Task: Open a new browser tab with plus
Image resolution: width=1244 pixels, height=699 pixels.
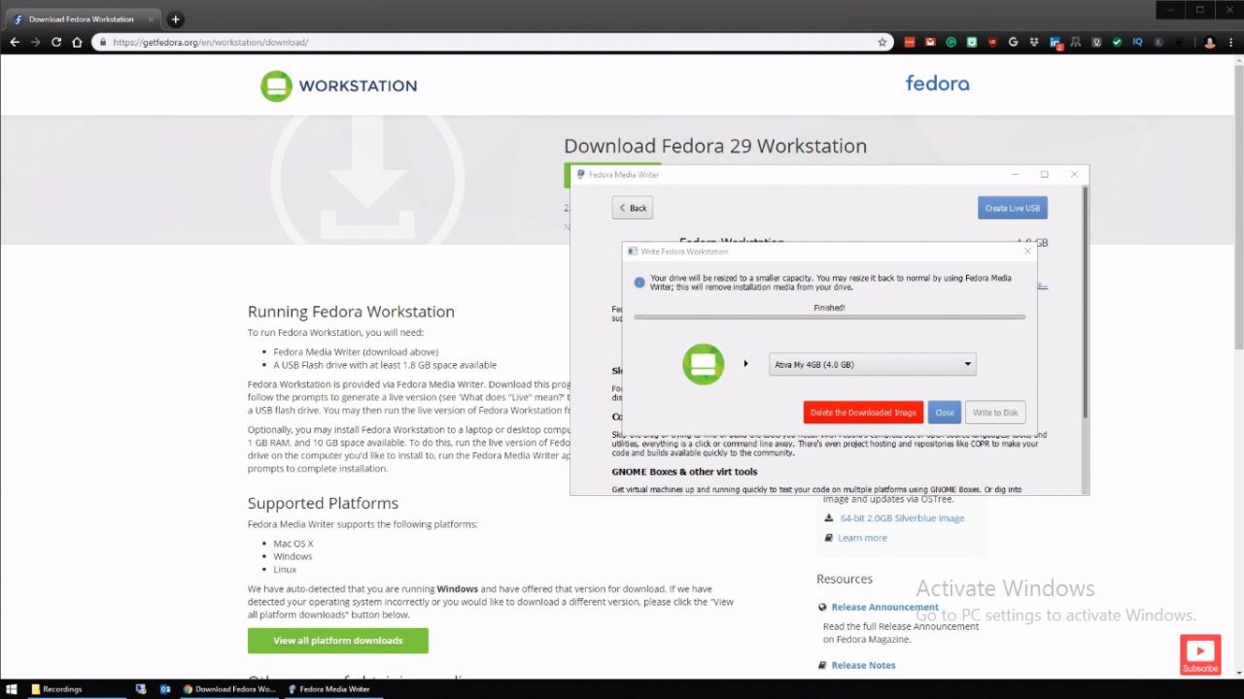Action: [175, 19]
